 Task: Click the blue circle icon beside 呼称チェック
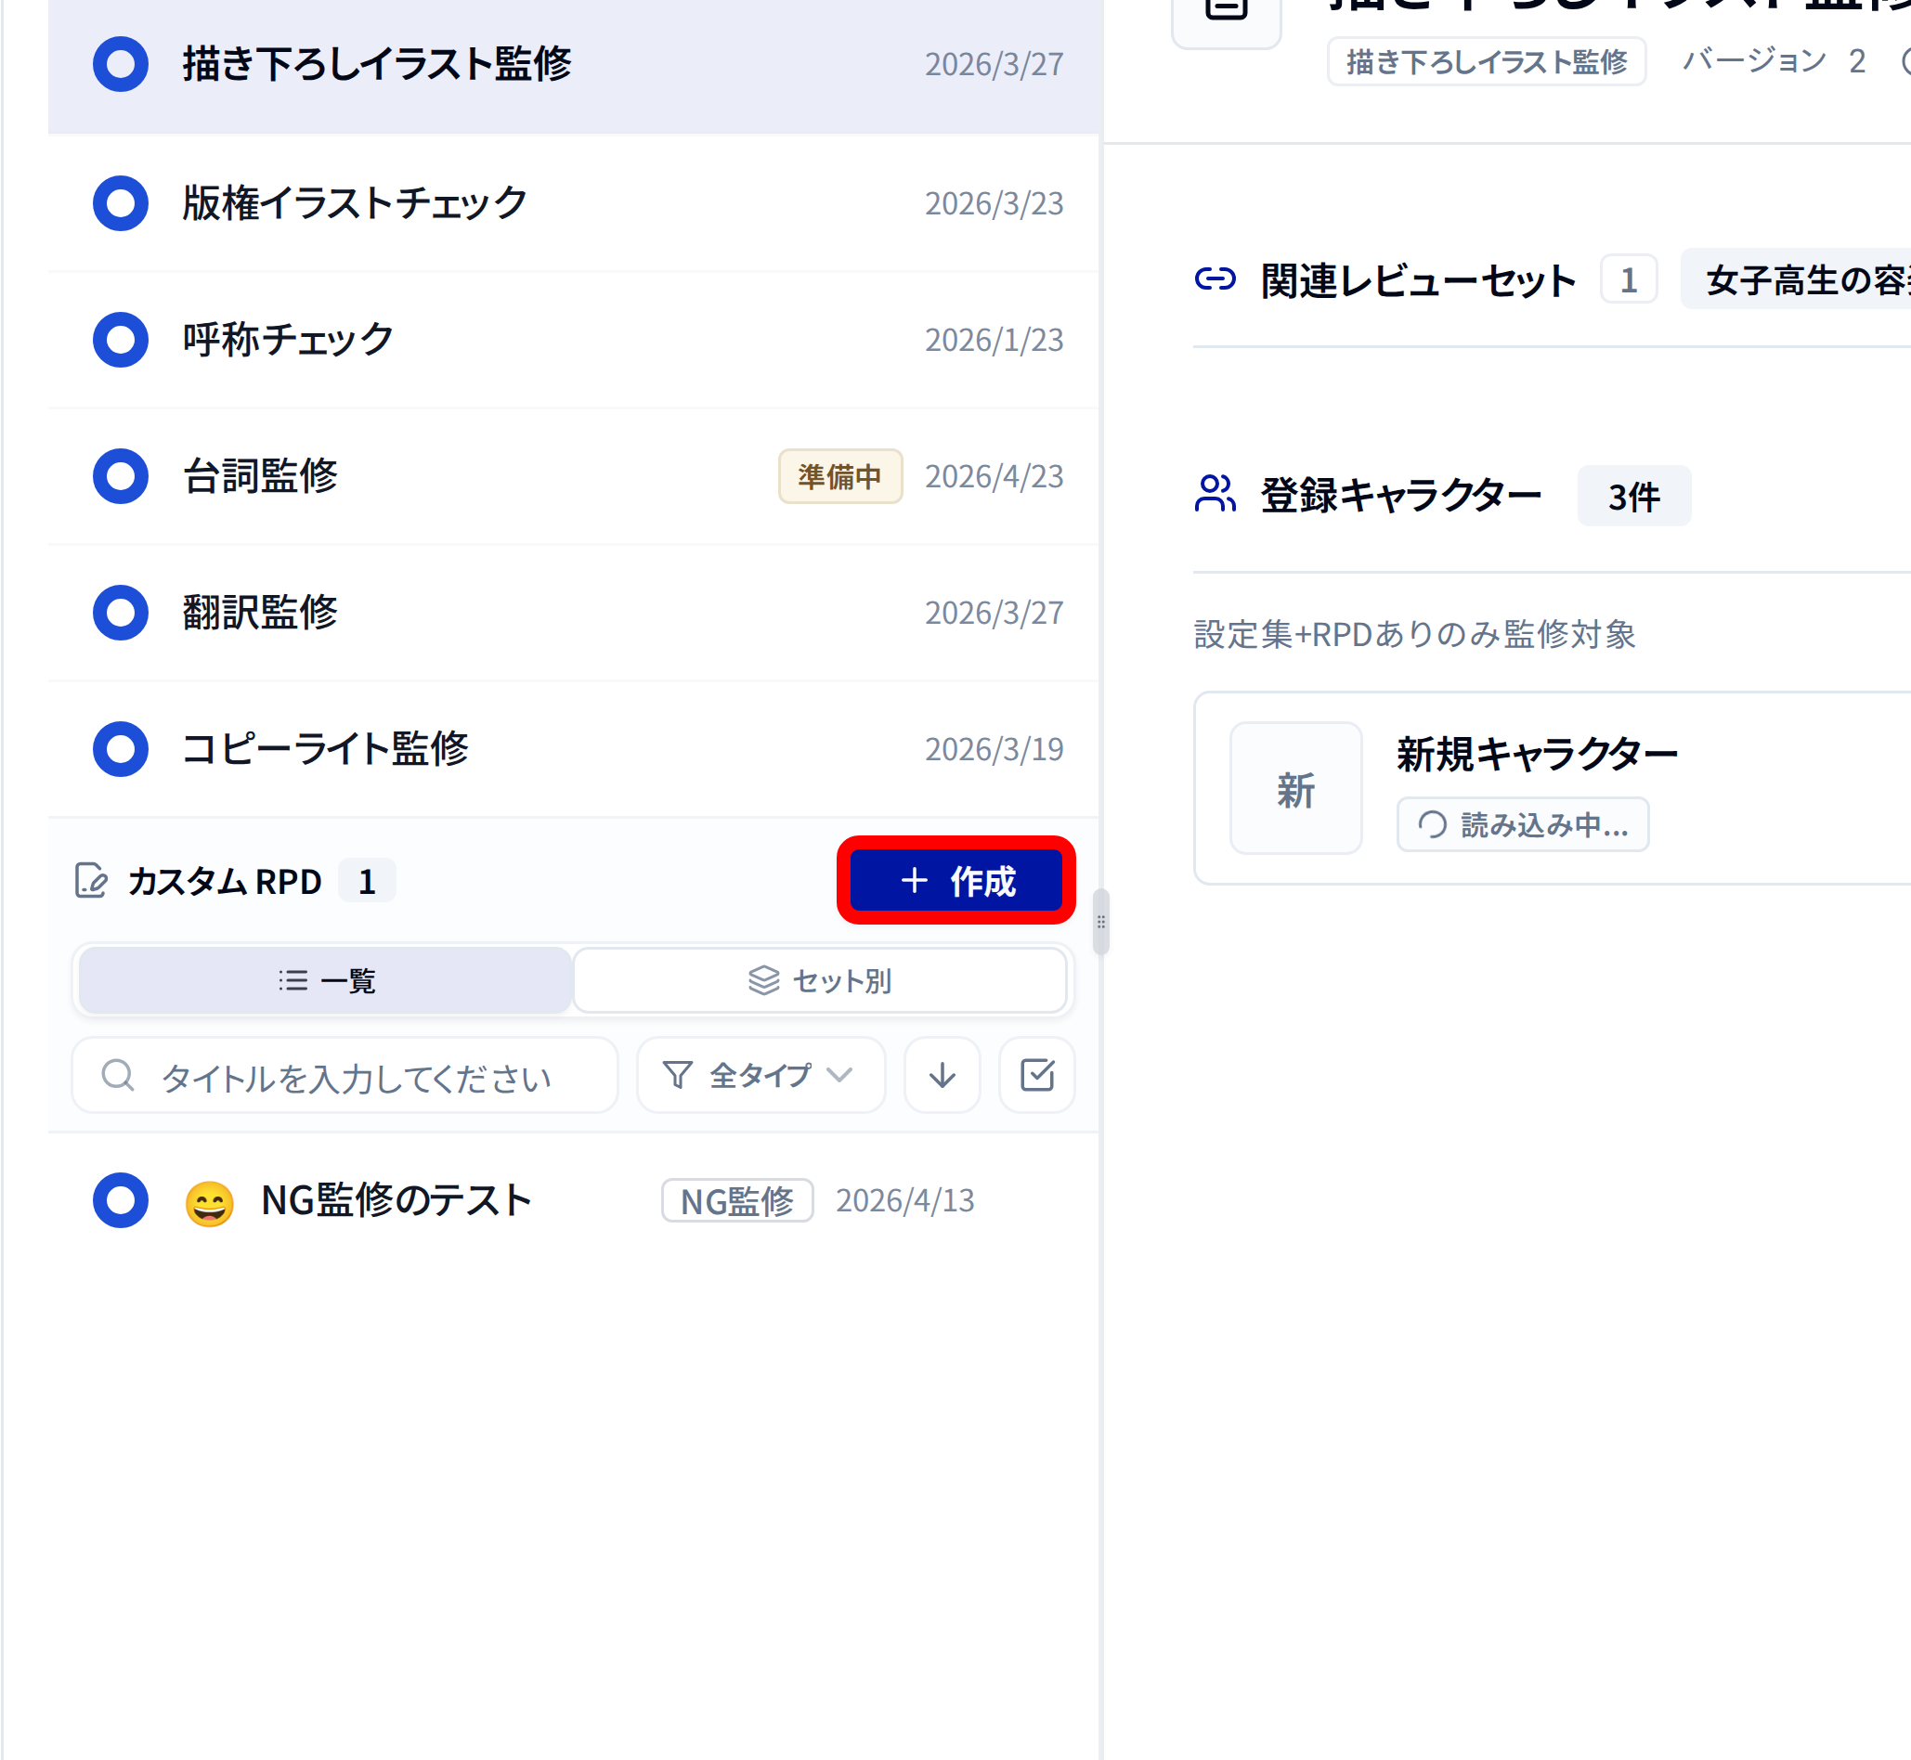[120, 340]
